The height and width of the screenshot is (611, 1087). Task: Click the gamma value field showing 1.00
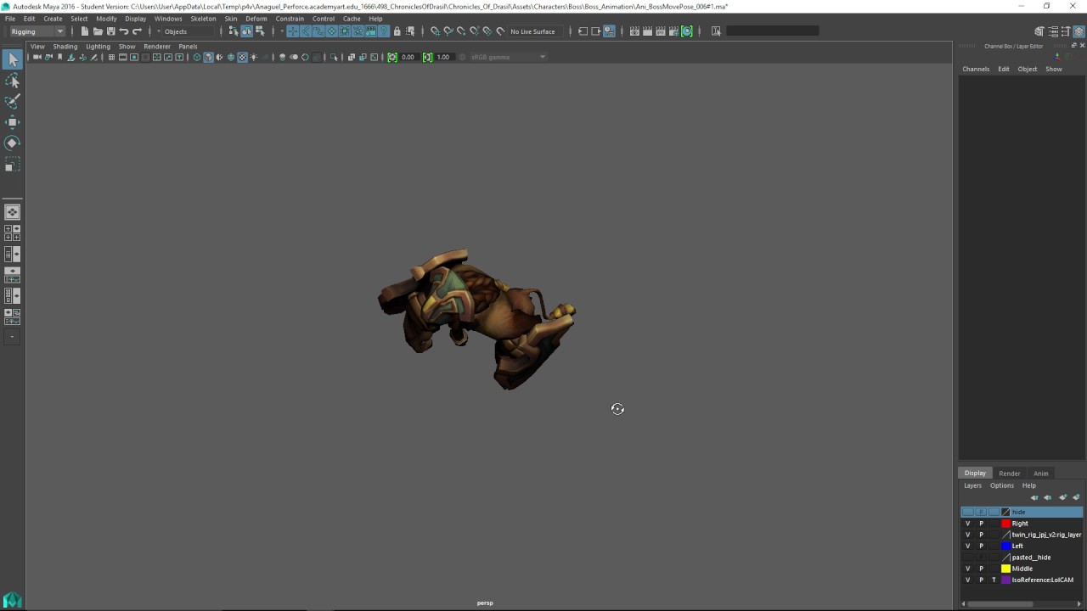coord(444,57)
